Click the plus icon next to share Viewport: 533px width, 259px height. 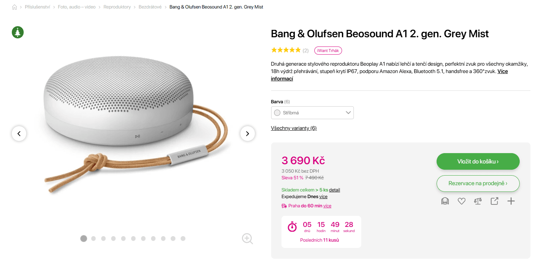coord(511,201)
